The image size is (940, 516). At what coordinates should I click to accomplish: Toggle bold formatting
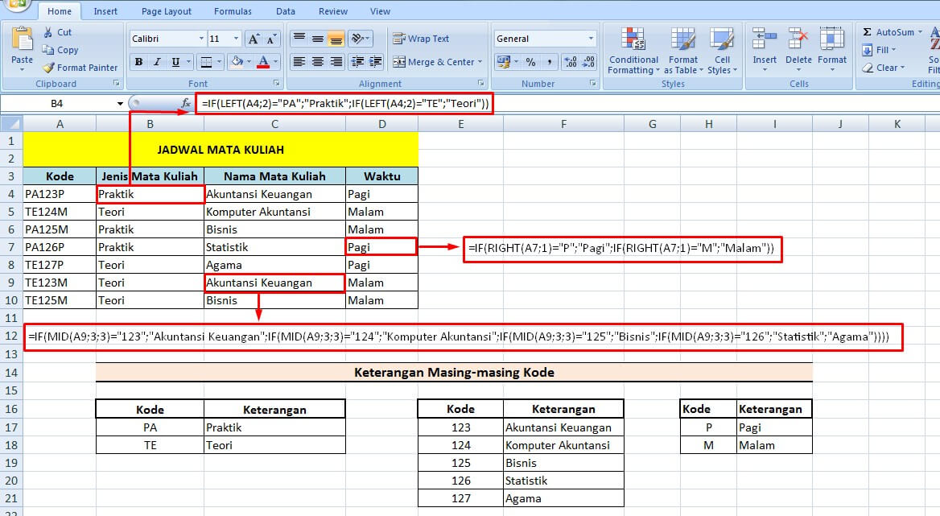pos(137,62)
